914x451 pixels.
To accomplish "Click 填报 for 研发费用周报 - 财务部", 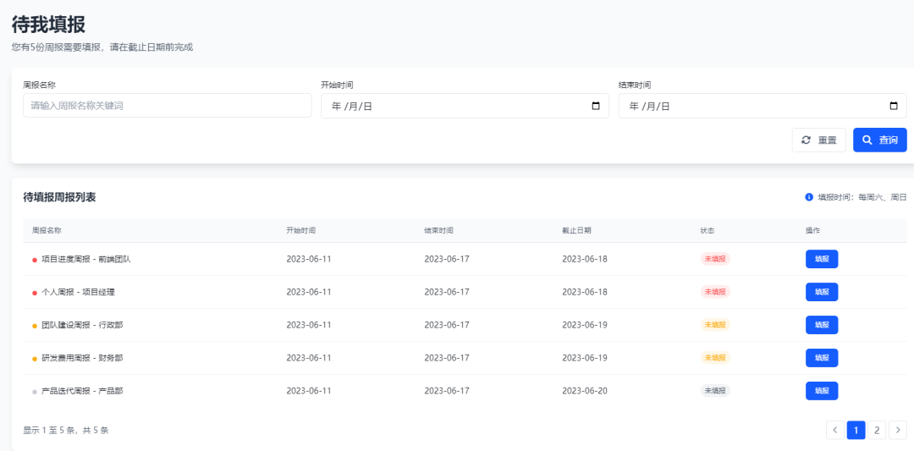I will (x=822, y=358).
